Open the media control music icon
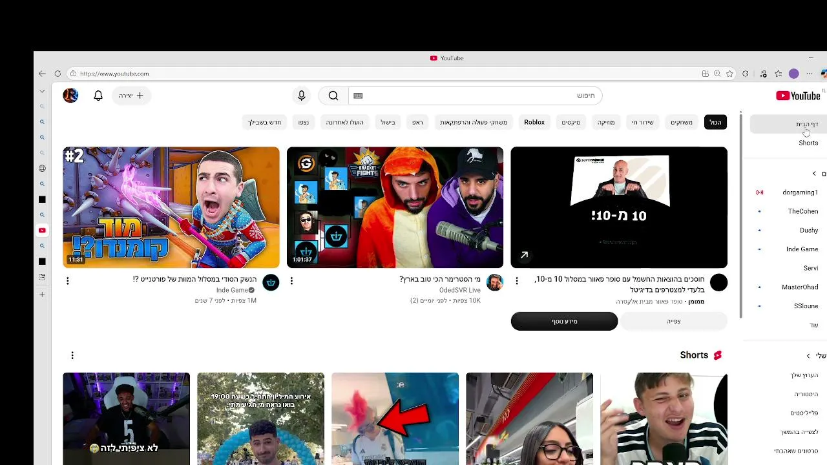 tap(763, 74)
